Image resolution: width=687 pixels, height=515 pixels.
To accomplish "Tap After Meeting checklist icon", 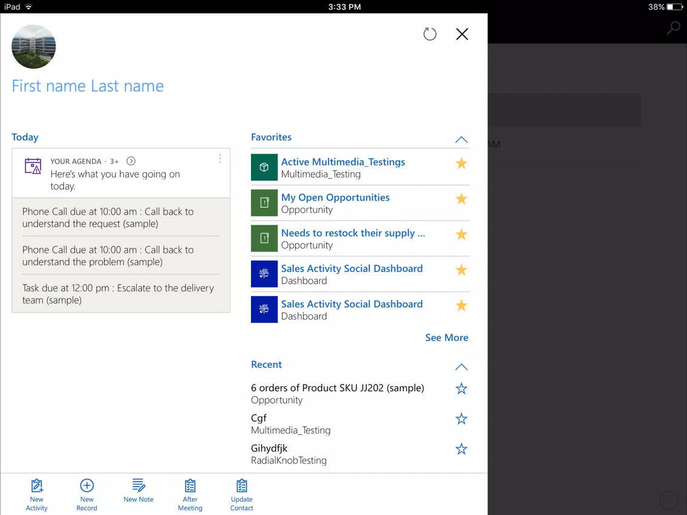I will point(190,485).
